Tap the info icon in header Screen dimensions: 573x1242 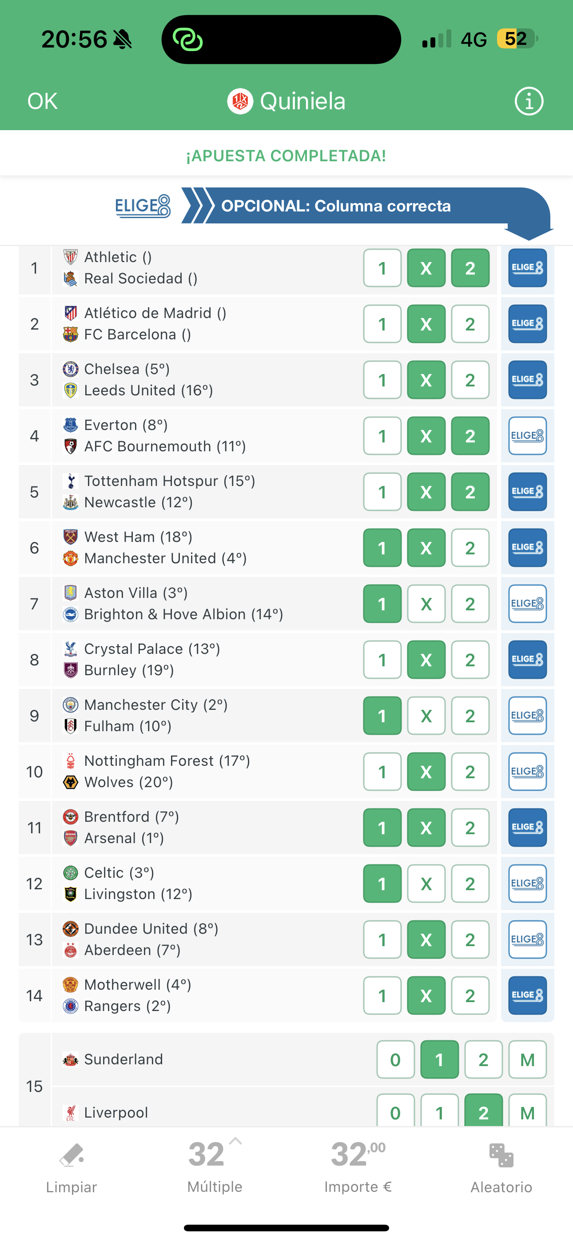point(529,101)
